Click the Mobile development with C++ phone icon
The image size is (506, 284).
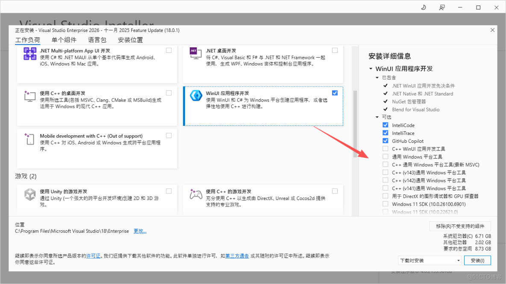pyautogui.click(x=30, y=139)
